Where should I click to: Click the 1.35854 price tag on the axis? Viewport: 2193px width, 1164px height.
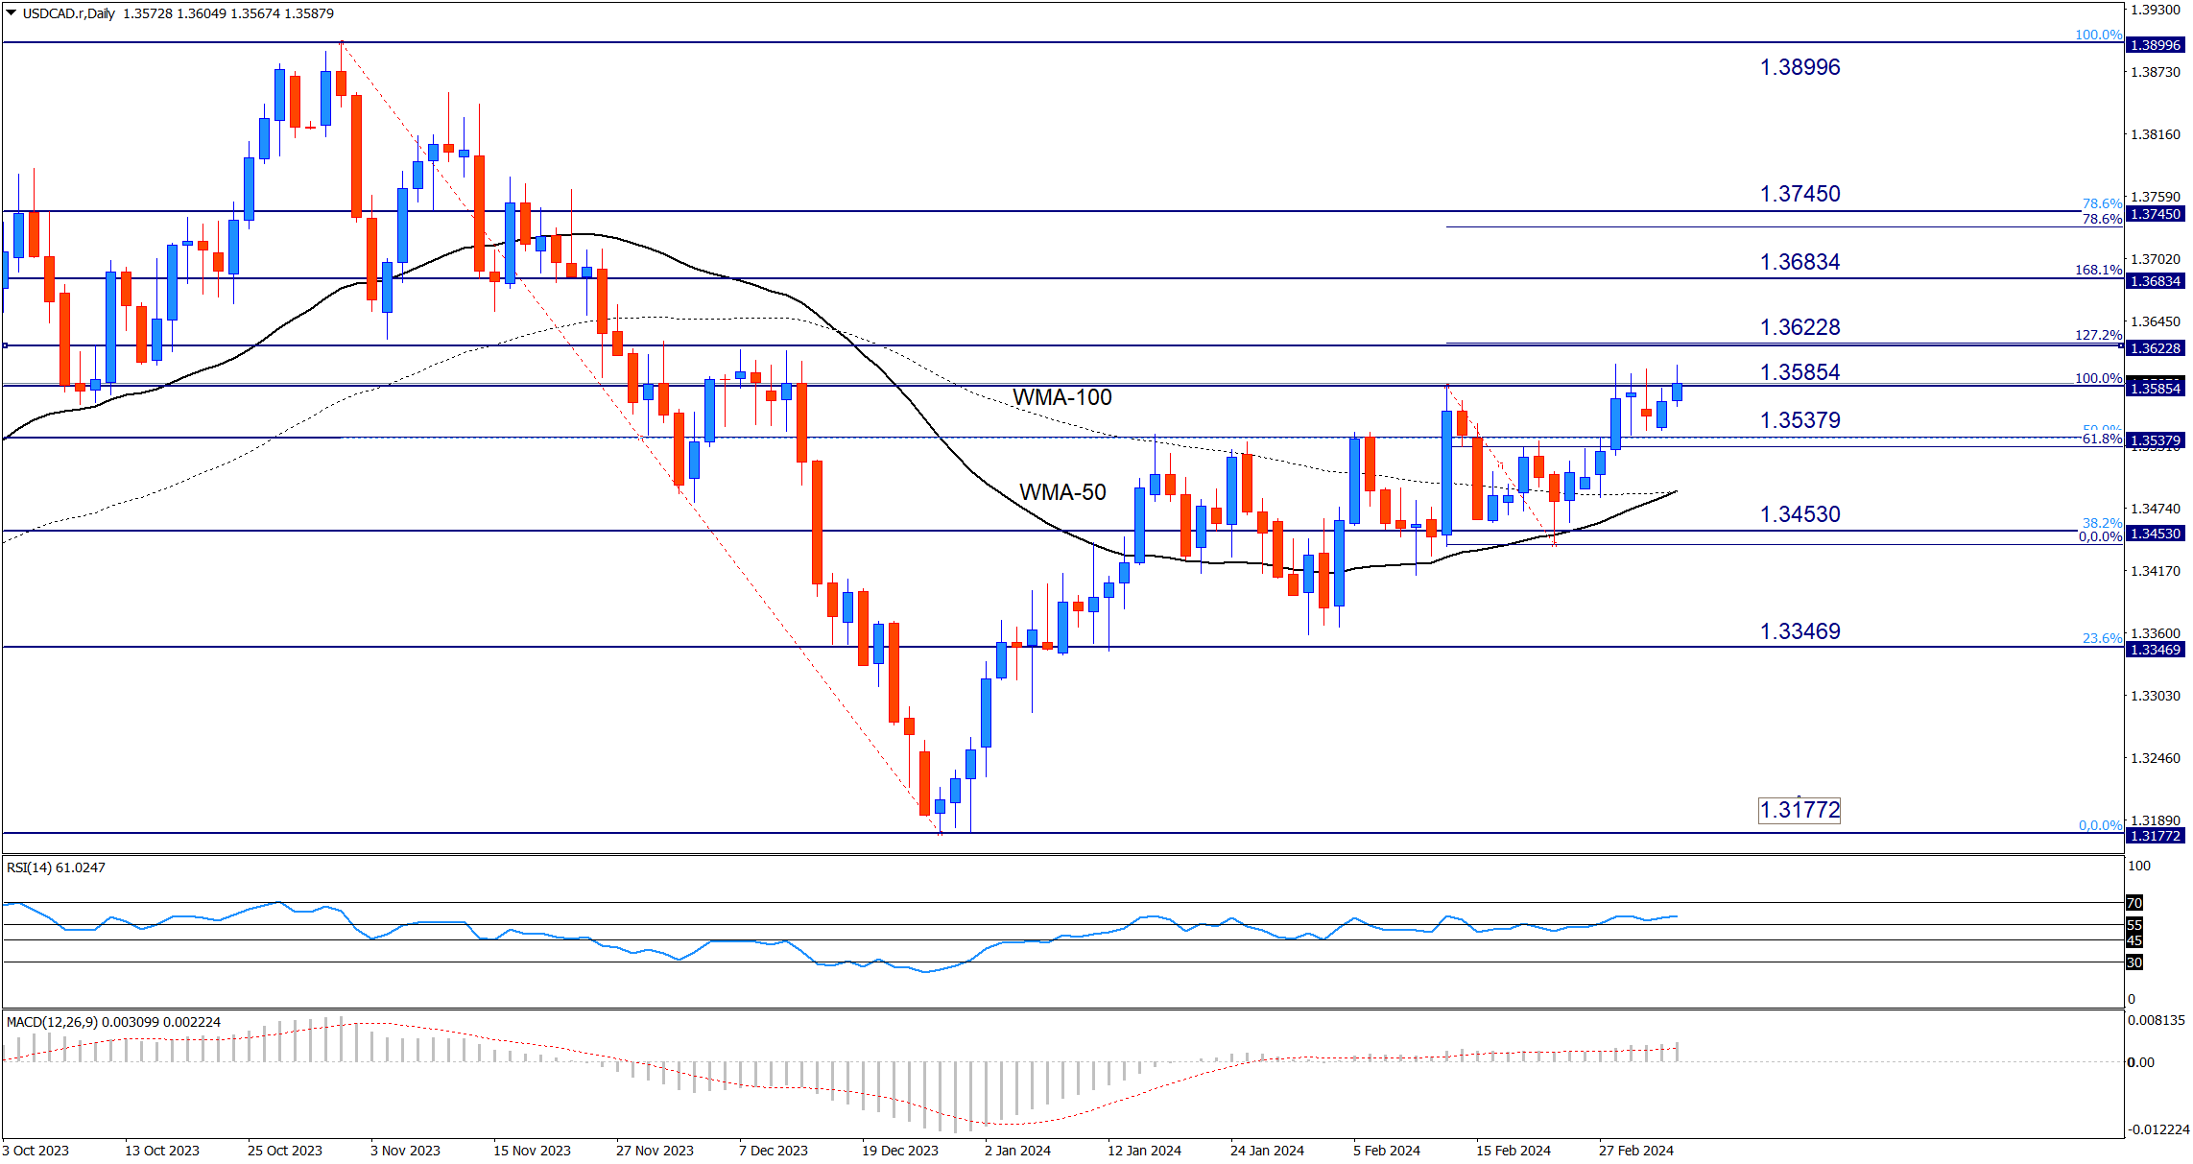point(2155,388)
